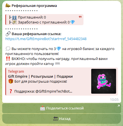Click the red quote mark icon in stats block
123x126 pixels.
[80, 17]
